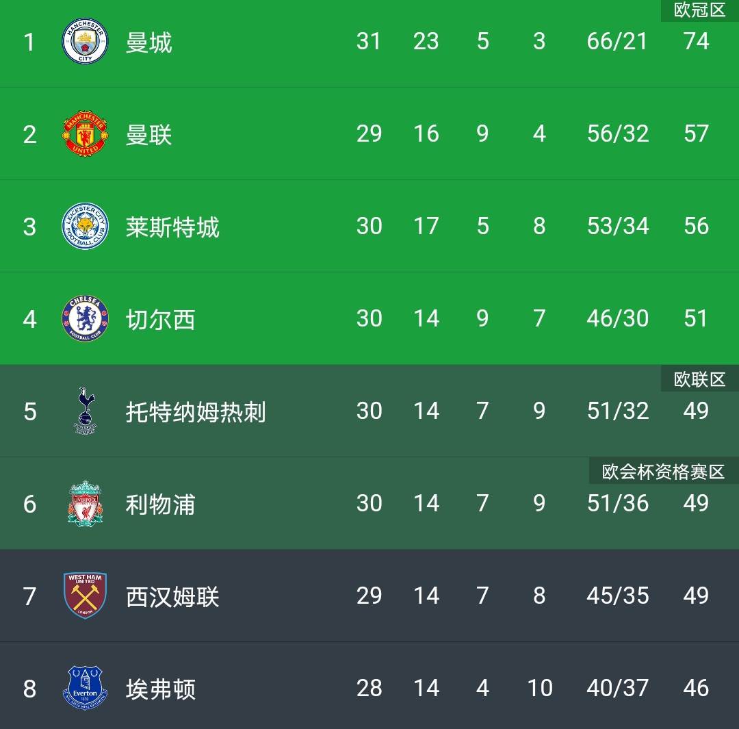Image resolution: width=739 pixels, height=729 pixels.
Task: Tap the 欧冠区 zone label
Action: [700, 10]
